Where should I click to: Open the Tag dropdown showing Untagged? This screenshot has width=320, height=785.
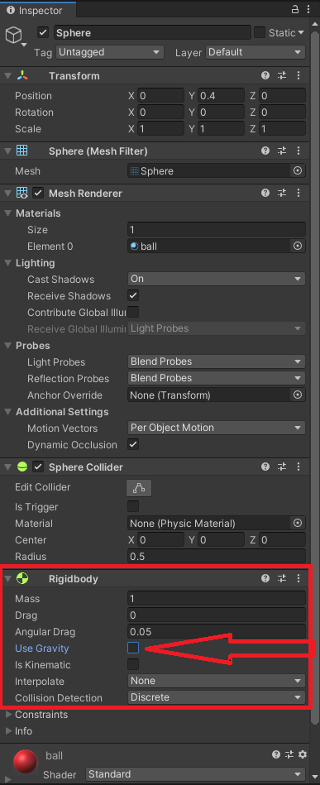coord(110,52)
